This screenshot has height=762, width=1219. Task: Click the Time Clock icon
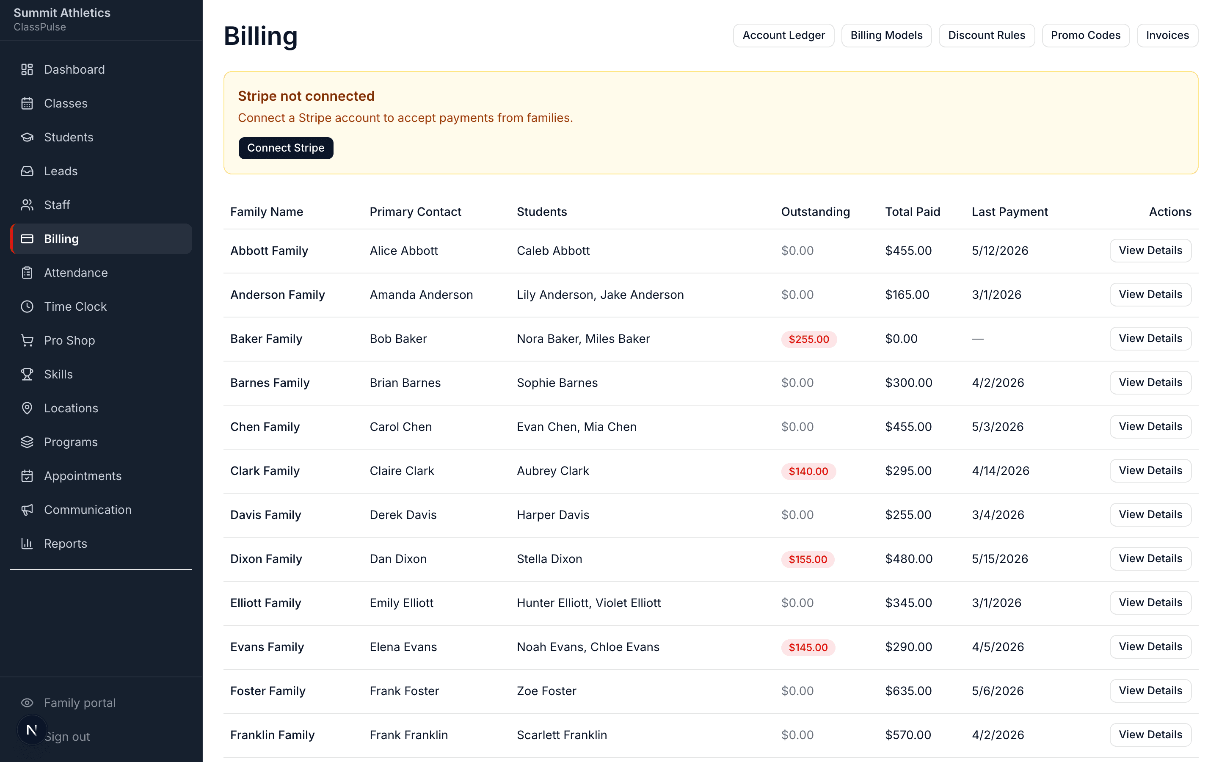tap(27, 306)
